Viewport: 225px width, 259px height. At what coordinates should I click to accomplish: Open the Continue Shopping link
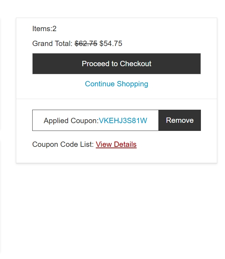pos(116,84)
